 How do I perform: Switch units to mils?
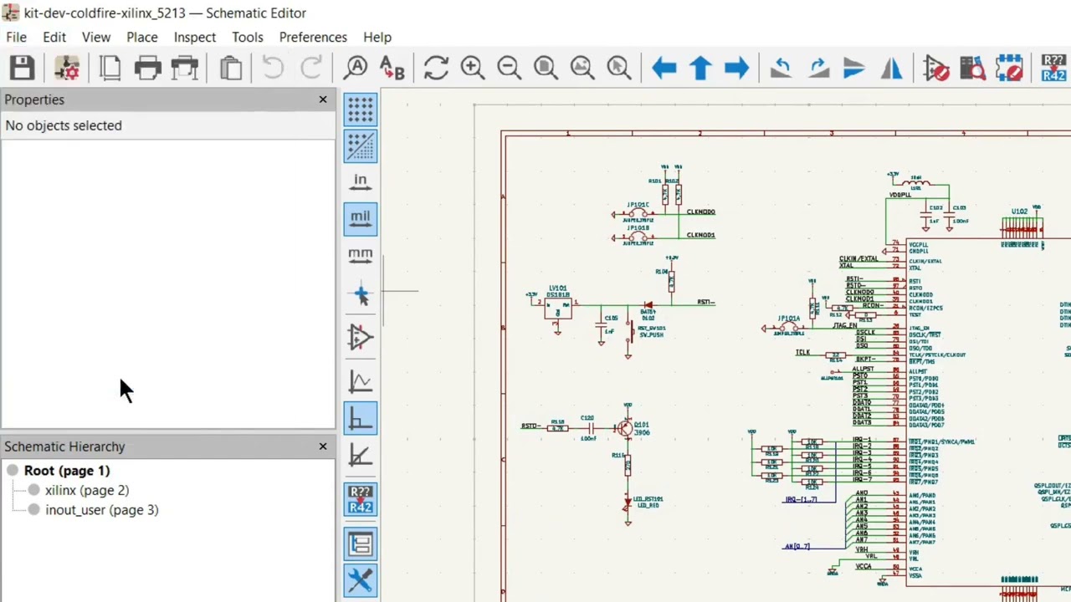[361, 219]
